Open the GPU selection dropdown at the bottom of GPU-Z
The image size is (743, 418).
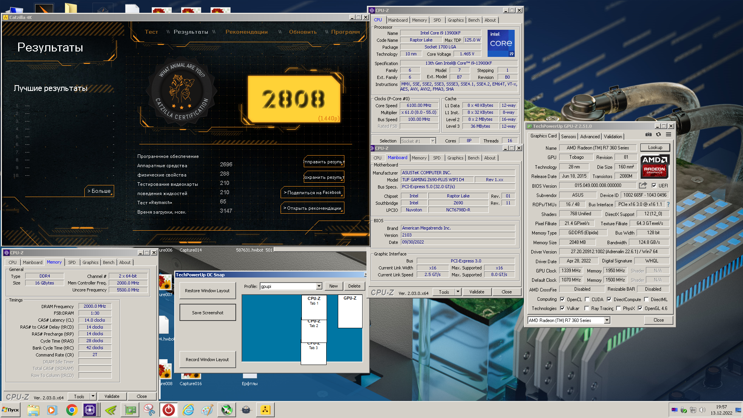(x=607, y=320)
